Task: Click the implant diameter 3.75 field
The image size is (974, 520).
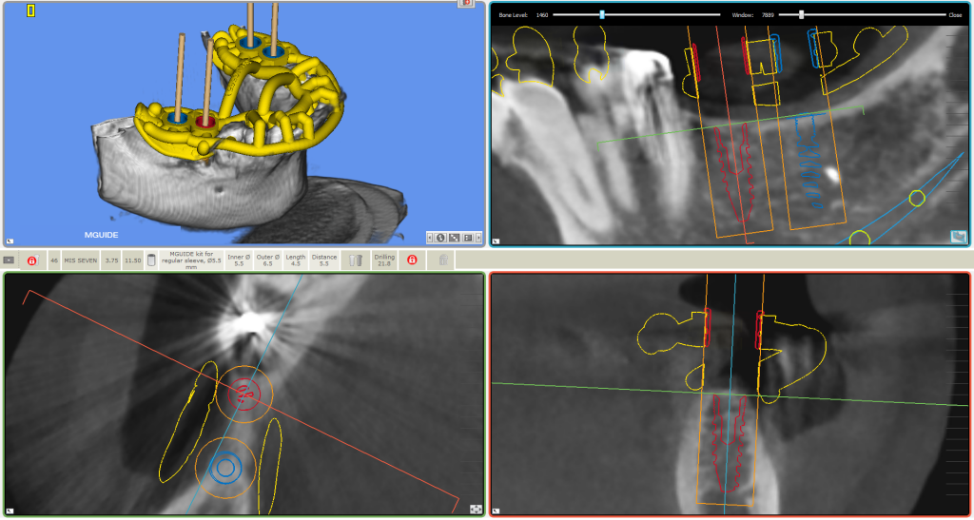Action: [x=112, y=260]
